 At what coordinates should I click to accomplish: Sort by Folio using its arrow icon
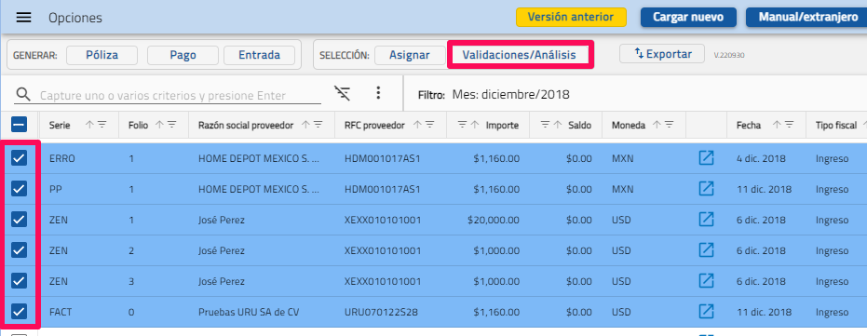[159, 125]
